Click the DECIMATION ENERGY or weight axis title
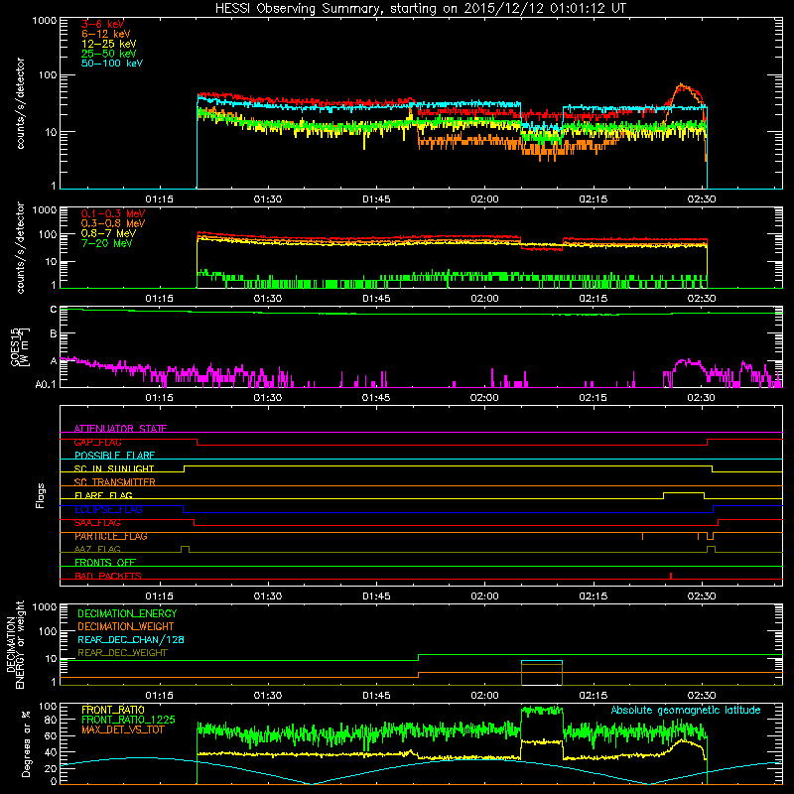Viewport: 794px width, 794px height. click(x=15, y=644)
